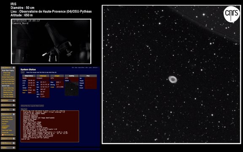Open Contact Info link in sidebar
243x152 pixels.
(5, 133)
